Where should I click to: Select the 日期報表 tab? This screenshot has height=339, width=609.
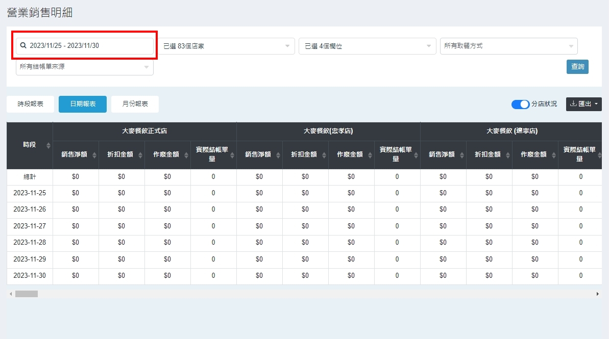tap(83, 104)
